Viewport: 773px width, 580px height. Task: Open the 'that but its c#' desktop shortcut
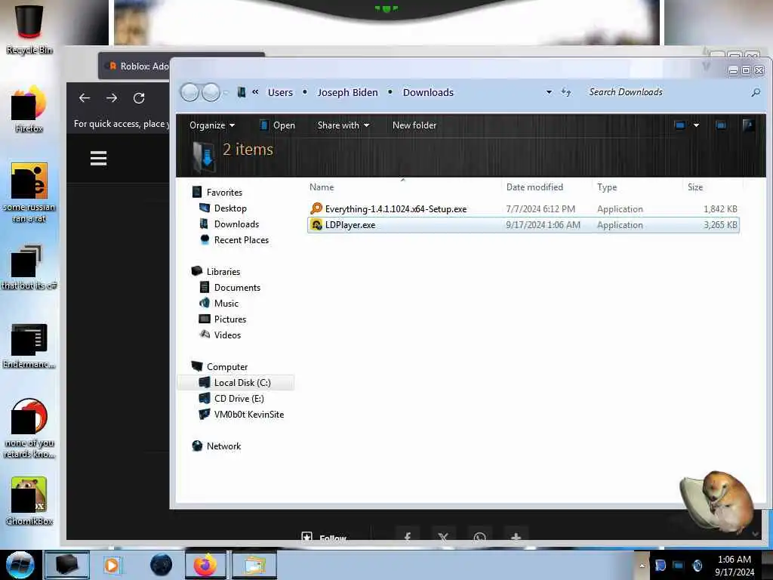(x=29, y=267)
